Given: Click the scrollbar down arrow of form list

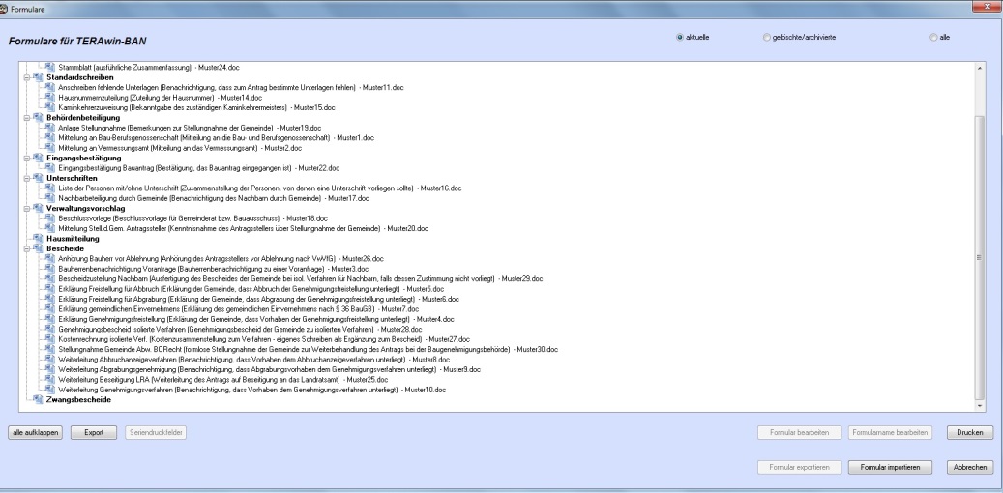Looking at the screenshot, I should (x=980, y=409).
